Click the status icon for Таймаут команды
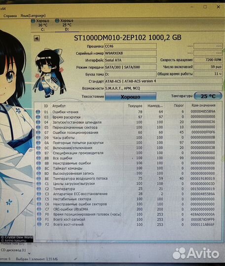225x266 pixels. click(x=38, y=168)
